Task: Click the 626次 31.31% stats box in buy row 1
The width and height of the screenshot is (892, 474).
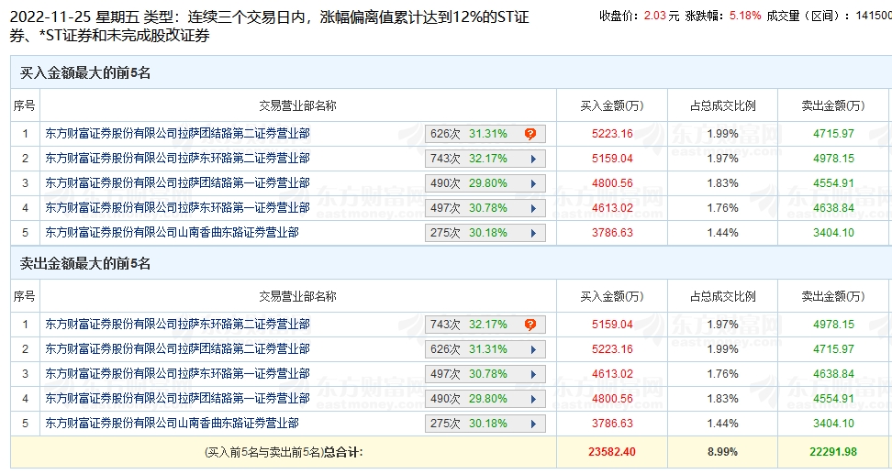Action: pyautogui.click(x=485, y=134)
